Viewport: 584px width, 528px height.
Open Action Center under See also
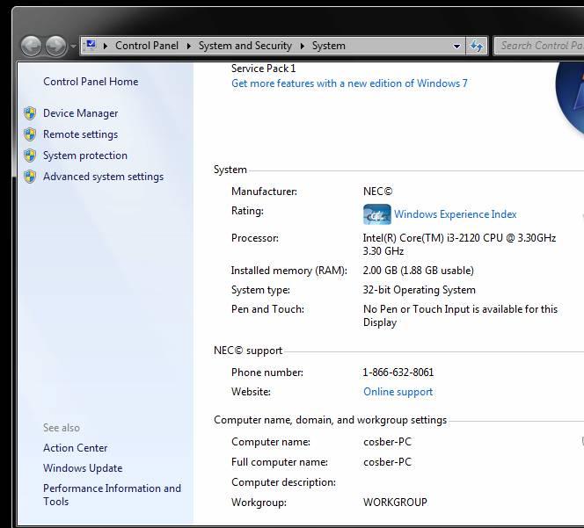[x=76, y=448]
